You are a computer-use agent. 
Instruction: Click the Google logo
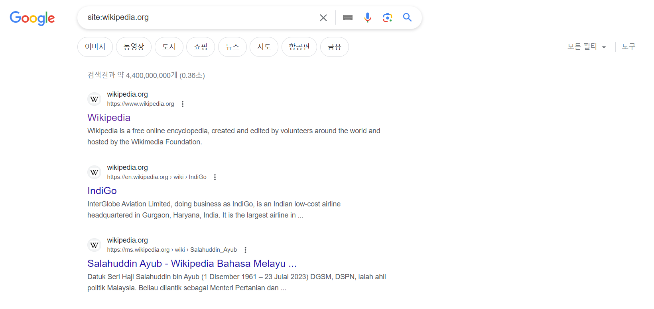point(32,18)
